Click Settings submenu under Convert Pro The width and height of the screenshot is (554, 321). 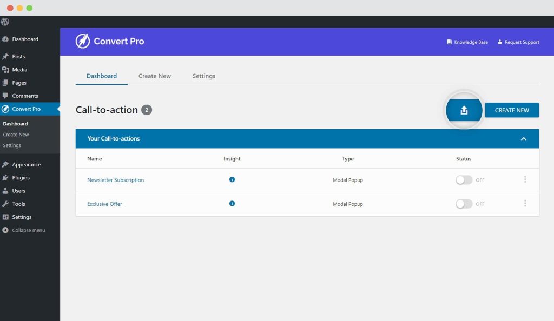point(12,145)
